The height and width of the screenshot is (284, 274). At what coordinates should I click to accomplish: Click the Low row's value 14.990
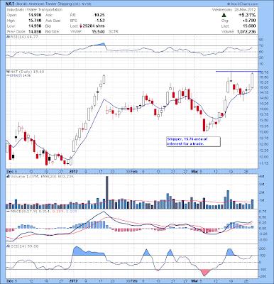point(35,26)
